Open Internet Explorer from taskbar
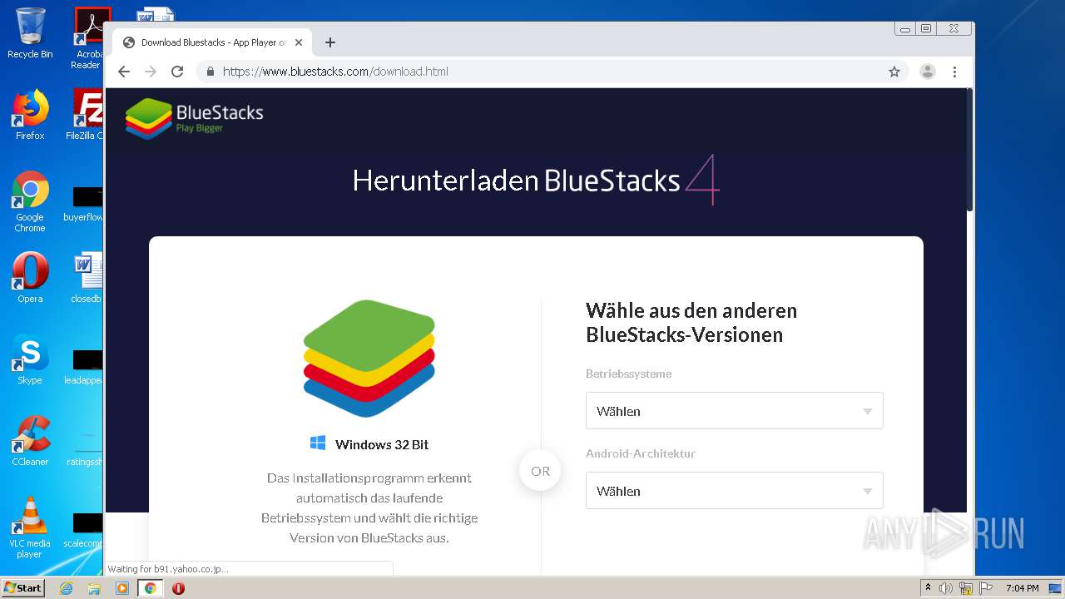 (66, 588)
